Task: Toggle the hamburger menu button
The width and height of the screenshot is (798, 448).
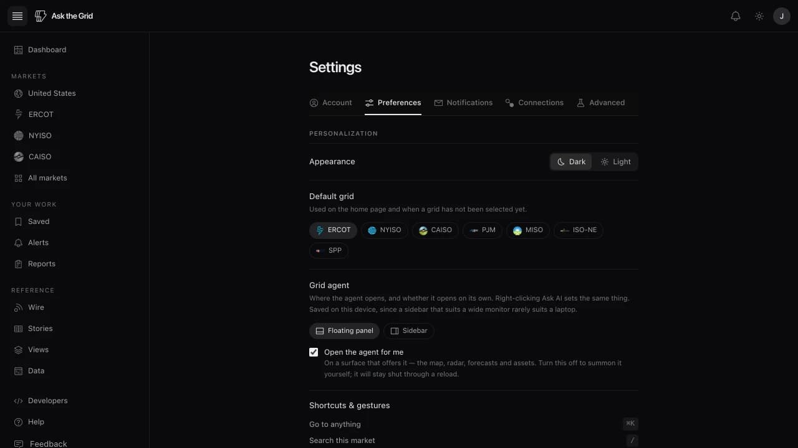Action: (x=17, y=16)
